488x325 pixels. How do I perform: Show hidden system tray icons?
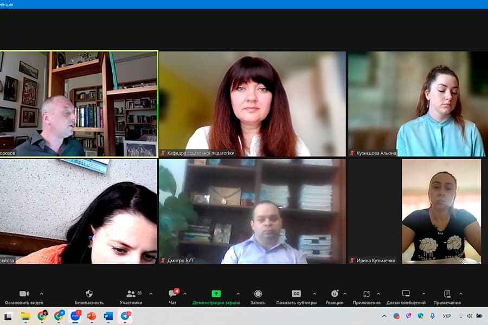(384, 316)
